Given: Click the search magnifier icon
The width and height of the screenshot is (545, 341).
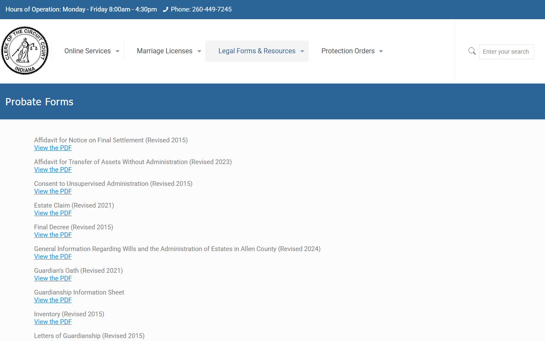Looking at the screenshot, I should tap(472, 51).
